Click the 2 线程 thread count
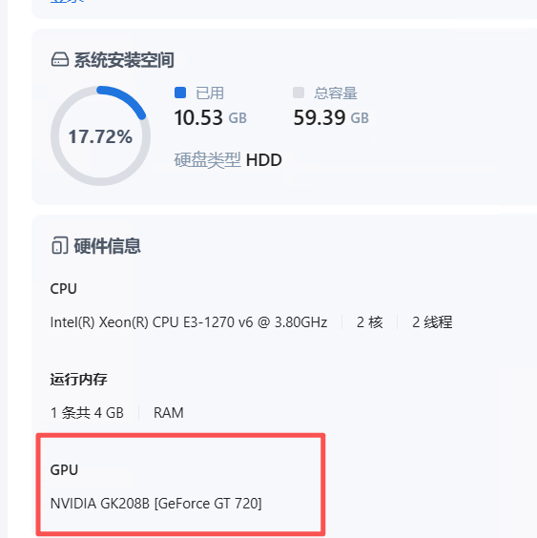 (x=432, y=322)
